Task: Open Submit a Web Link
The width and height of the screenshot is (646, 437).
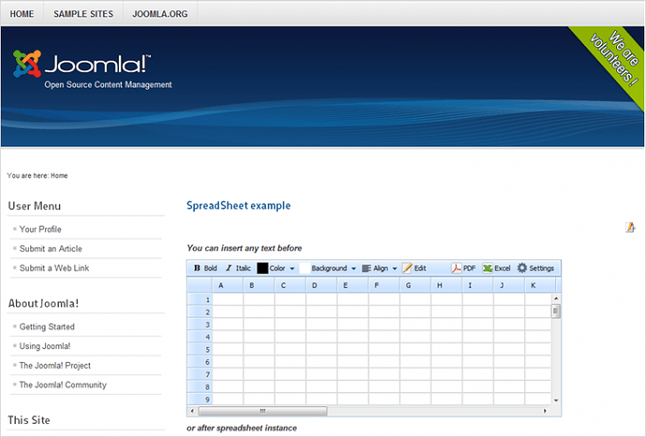Action: click(x=54, y=269)
